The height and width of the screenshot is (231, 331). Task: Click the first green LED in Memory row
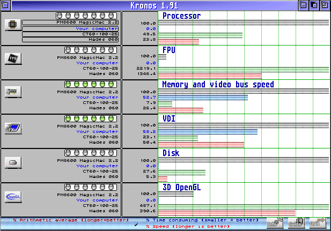coord(69,85)
